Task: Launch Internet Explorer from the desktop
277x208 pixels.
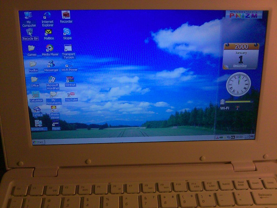Action: tap(47, 15)
